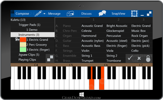Select String 2 ensemble cell
Image resolution: width=163 pixels, height=100 pixels.
pyautogui.click(x=112, y=56)
